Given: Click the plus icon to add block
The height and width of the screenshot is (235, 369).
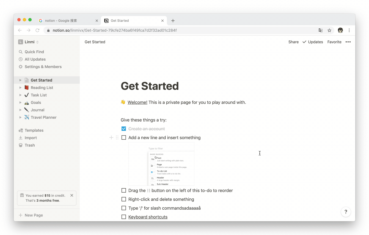Looking at the screenshot, I should [x=111, y=137].
